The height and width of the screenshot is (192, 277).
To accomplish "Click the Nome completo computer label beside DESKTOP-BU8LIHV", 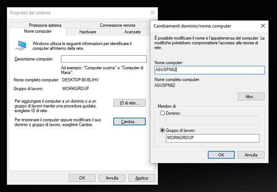I will [x=36, y=80].
